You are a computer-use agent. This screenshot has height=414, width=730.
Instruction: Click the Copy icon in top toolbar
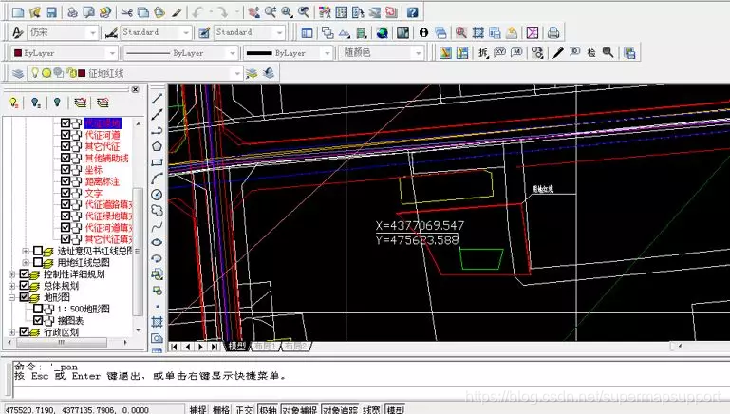(x=143, y=12)
